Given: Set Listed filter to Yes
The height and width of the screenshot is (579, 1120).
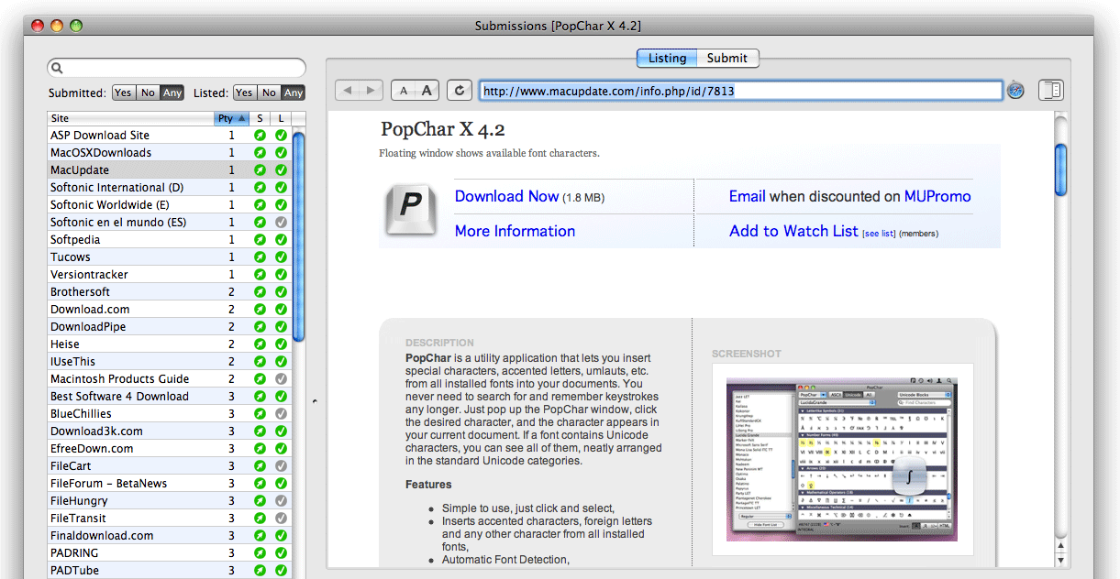Looking at the screenshot, I should [244, 93].
